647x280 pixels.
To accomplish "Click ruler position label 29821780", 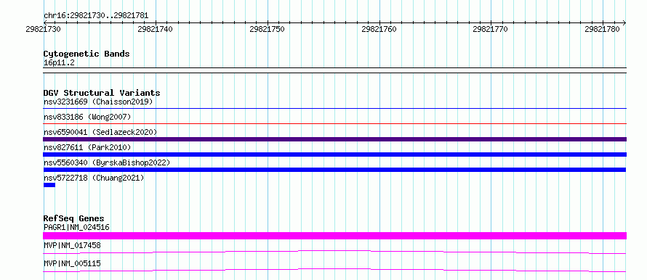I will pyautogui.click(x=602, y=29).
